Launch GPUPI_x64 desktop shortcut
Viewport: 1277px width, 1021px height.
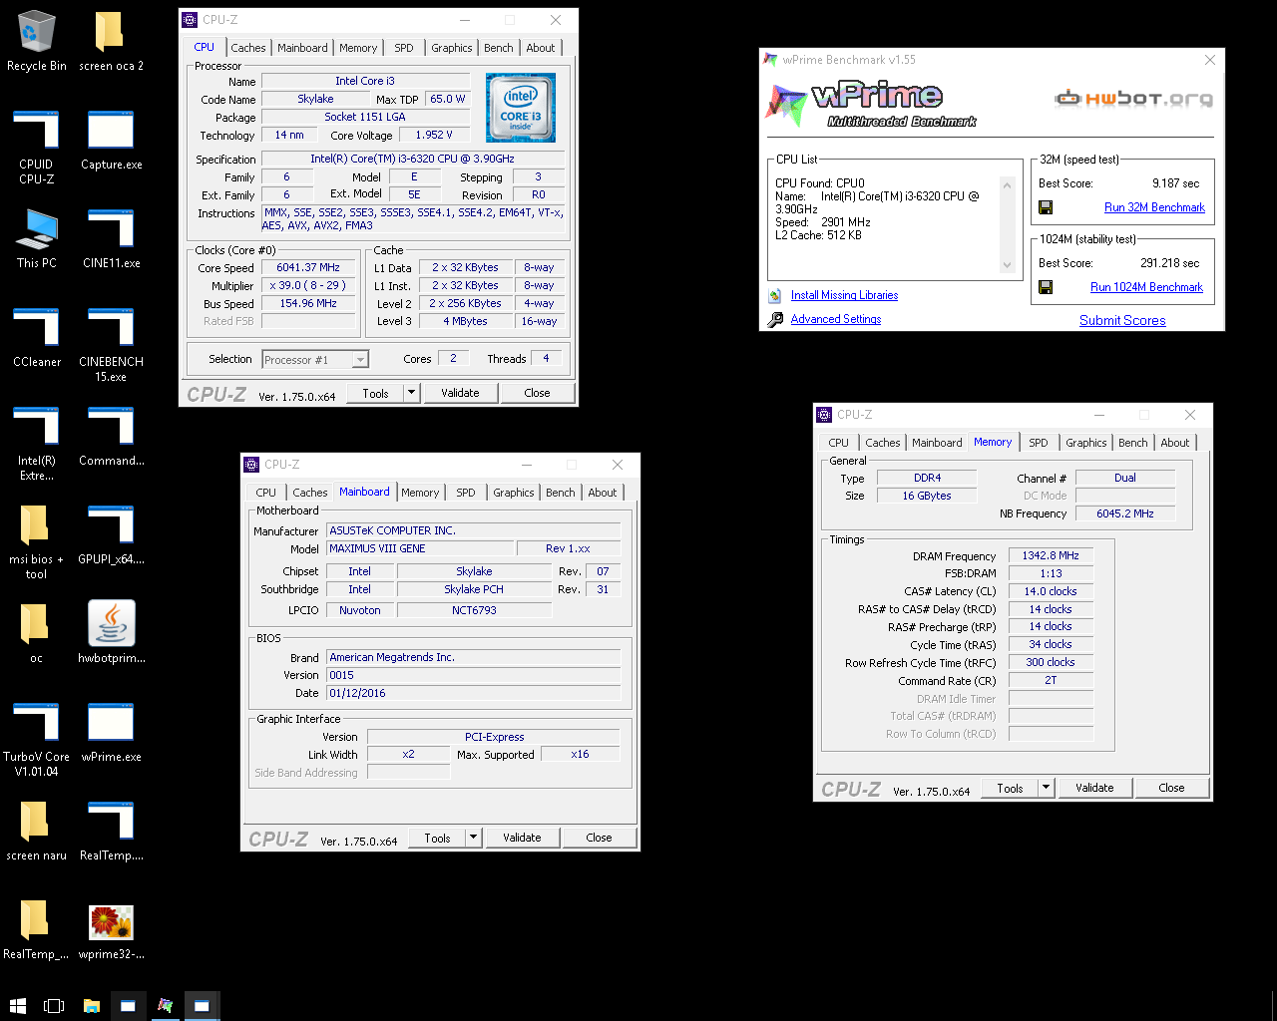(x=111, y=535)
